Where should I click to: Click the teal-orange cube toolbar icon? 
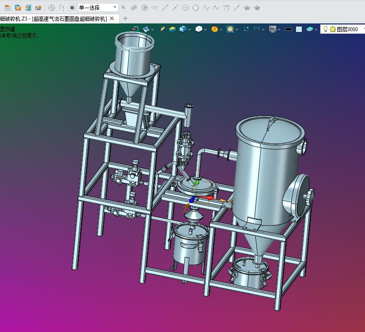[28, 8]
